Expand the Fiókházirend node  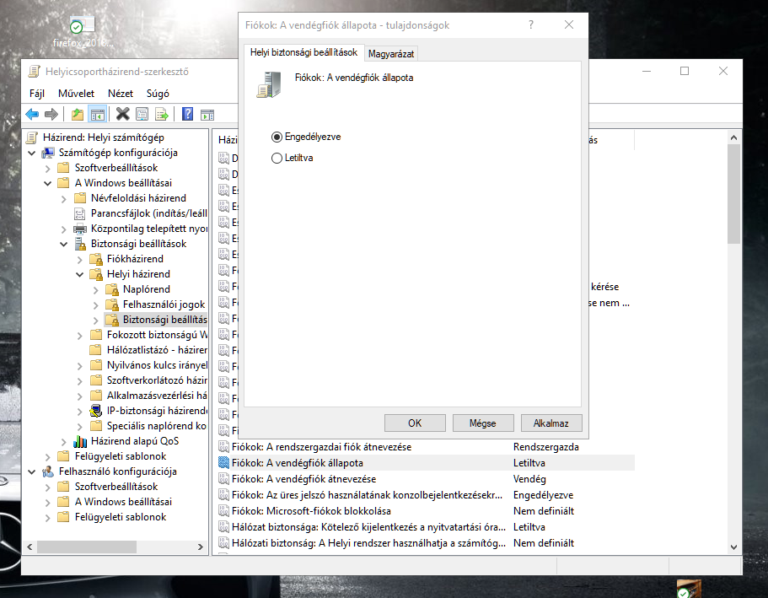coord(80,259)
